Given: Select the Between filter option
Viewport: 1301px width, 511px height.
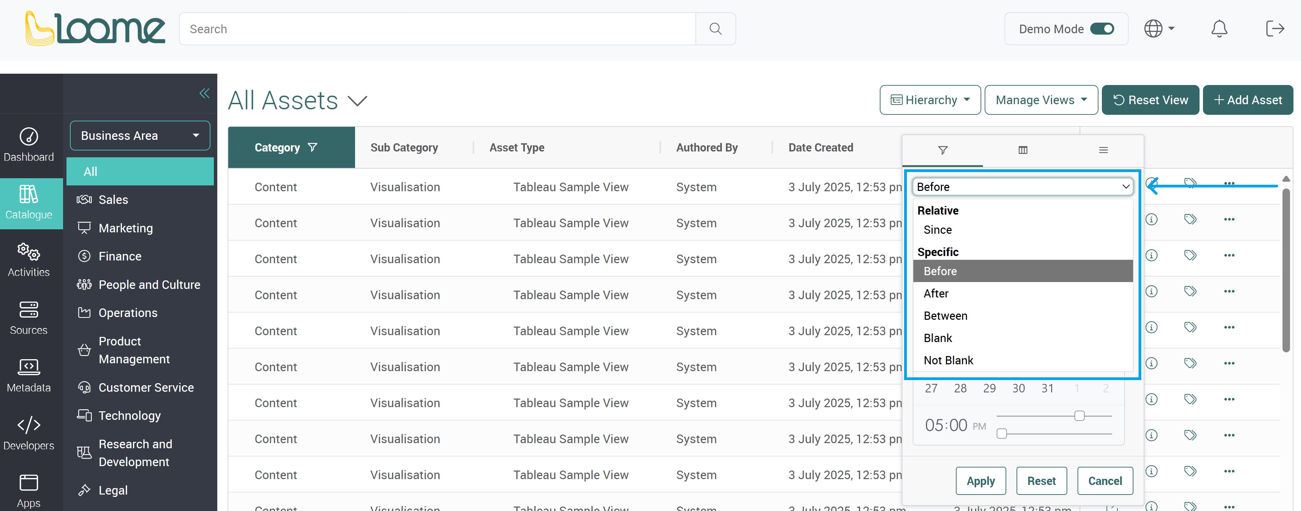Looking at the screenshot, I should point(1023,316).
